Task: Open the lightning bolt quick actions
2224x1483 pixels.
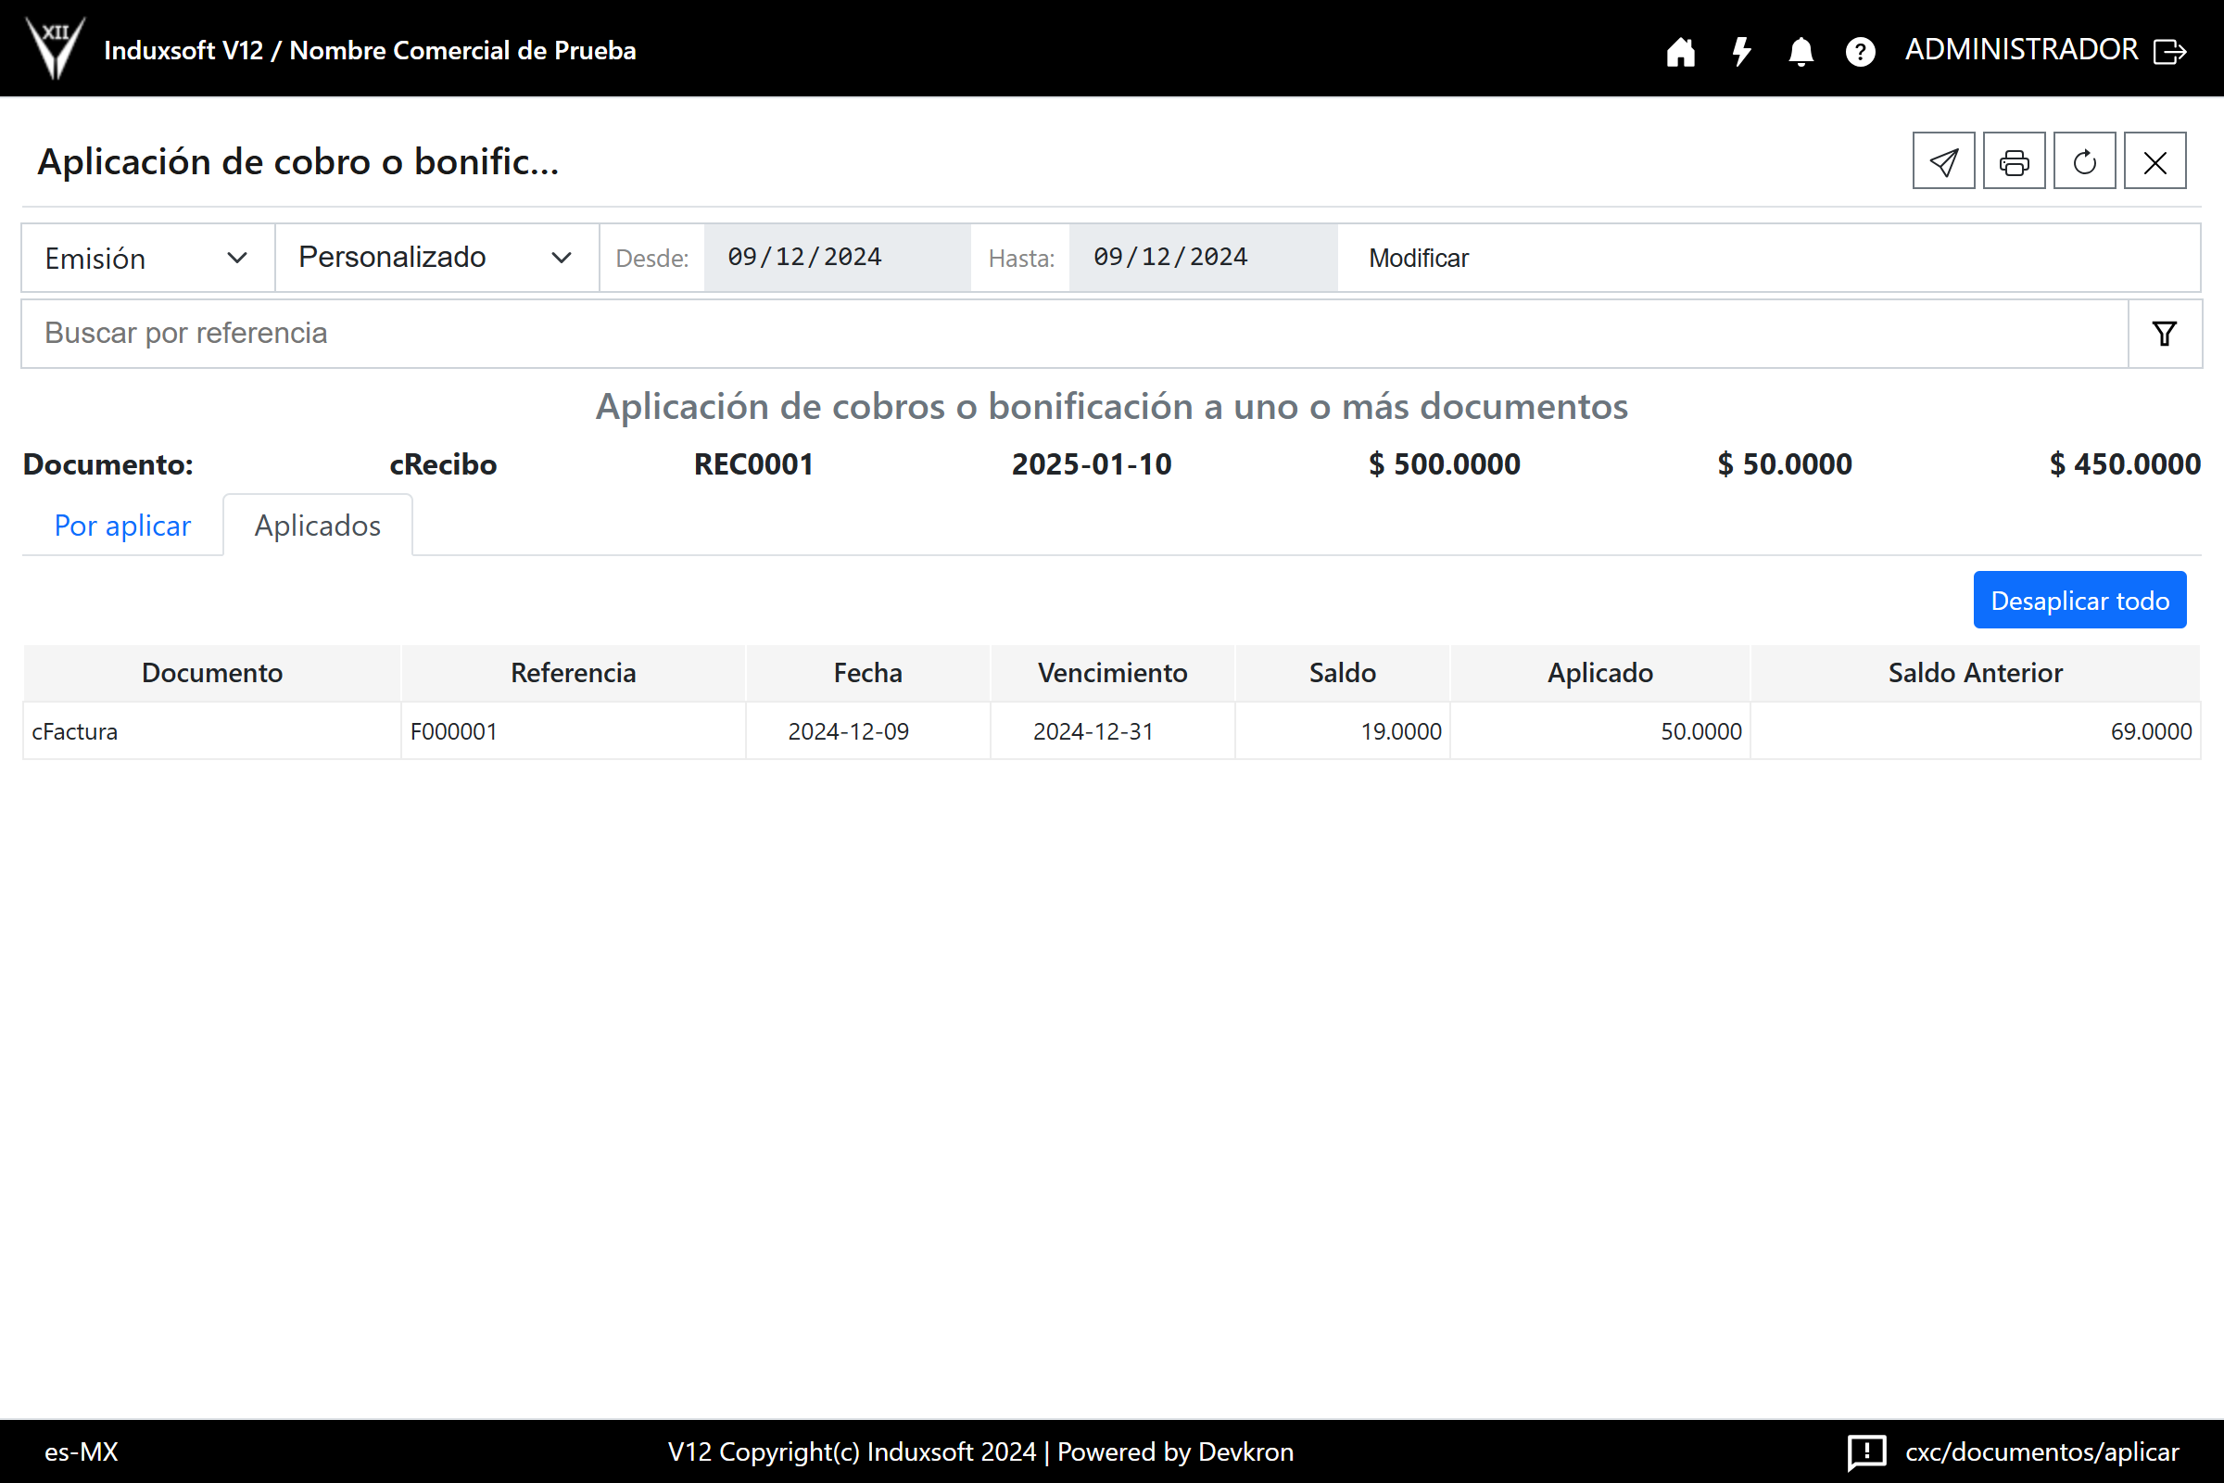Action: point(1741,51)
